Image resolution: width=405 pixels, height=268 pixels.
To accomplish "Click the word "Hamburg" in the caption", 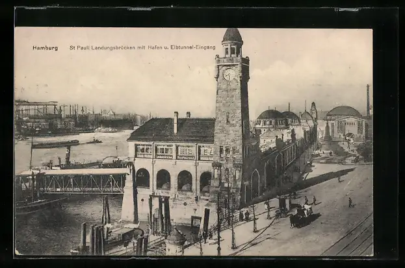I will point(46,48).
